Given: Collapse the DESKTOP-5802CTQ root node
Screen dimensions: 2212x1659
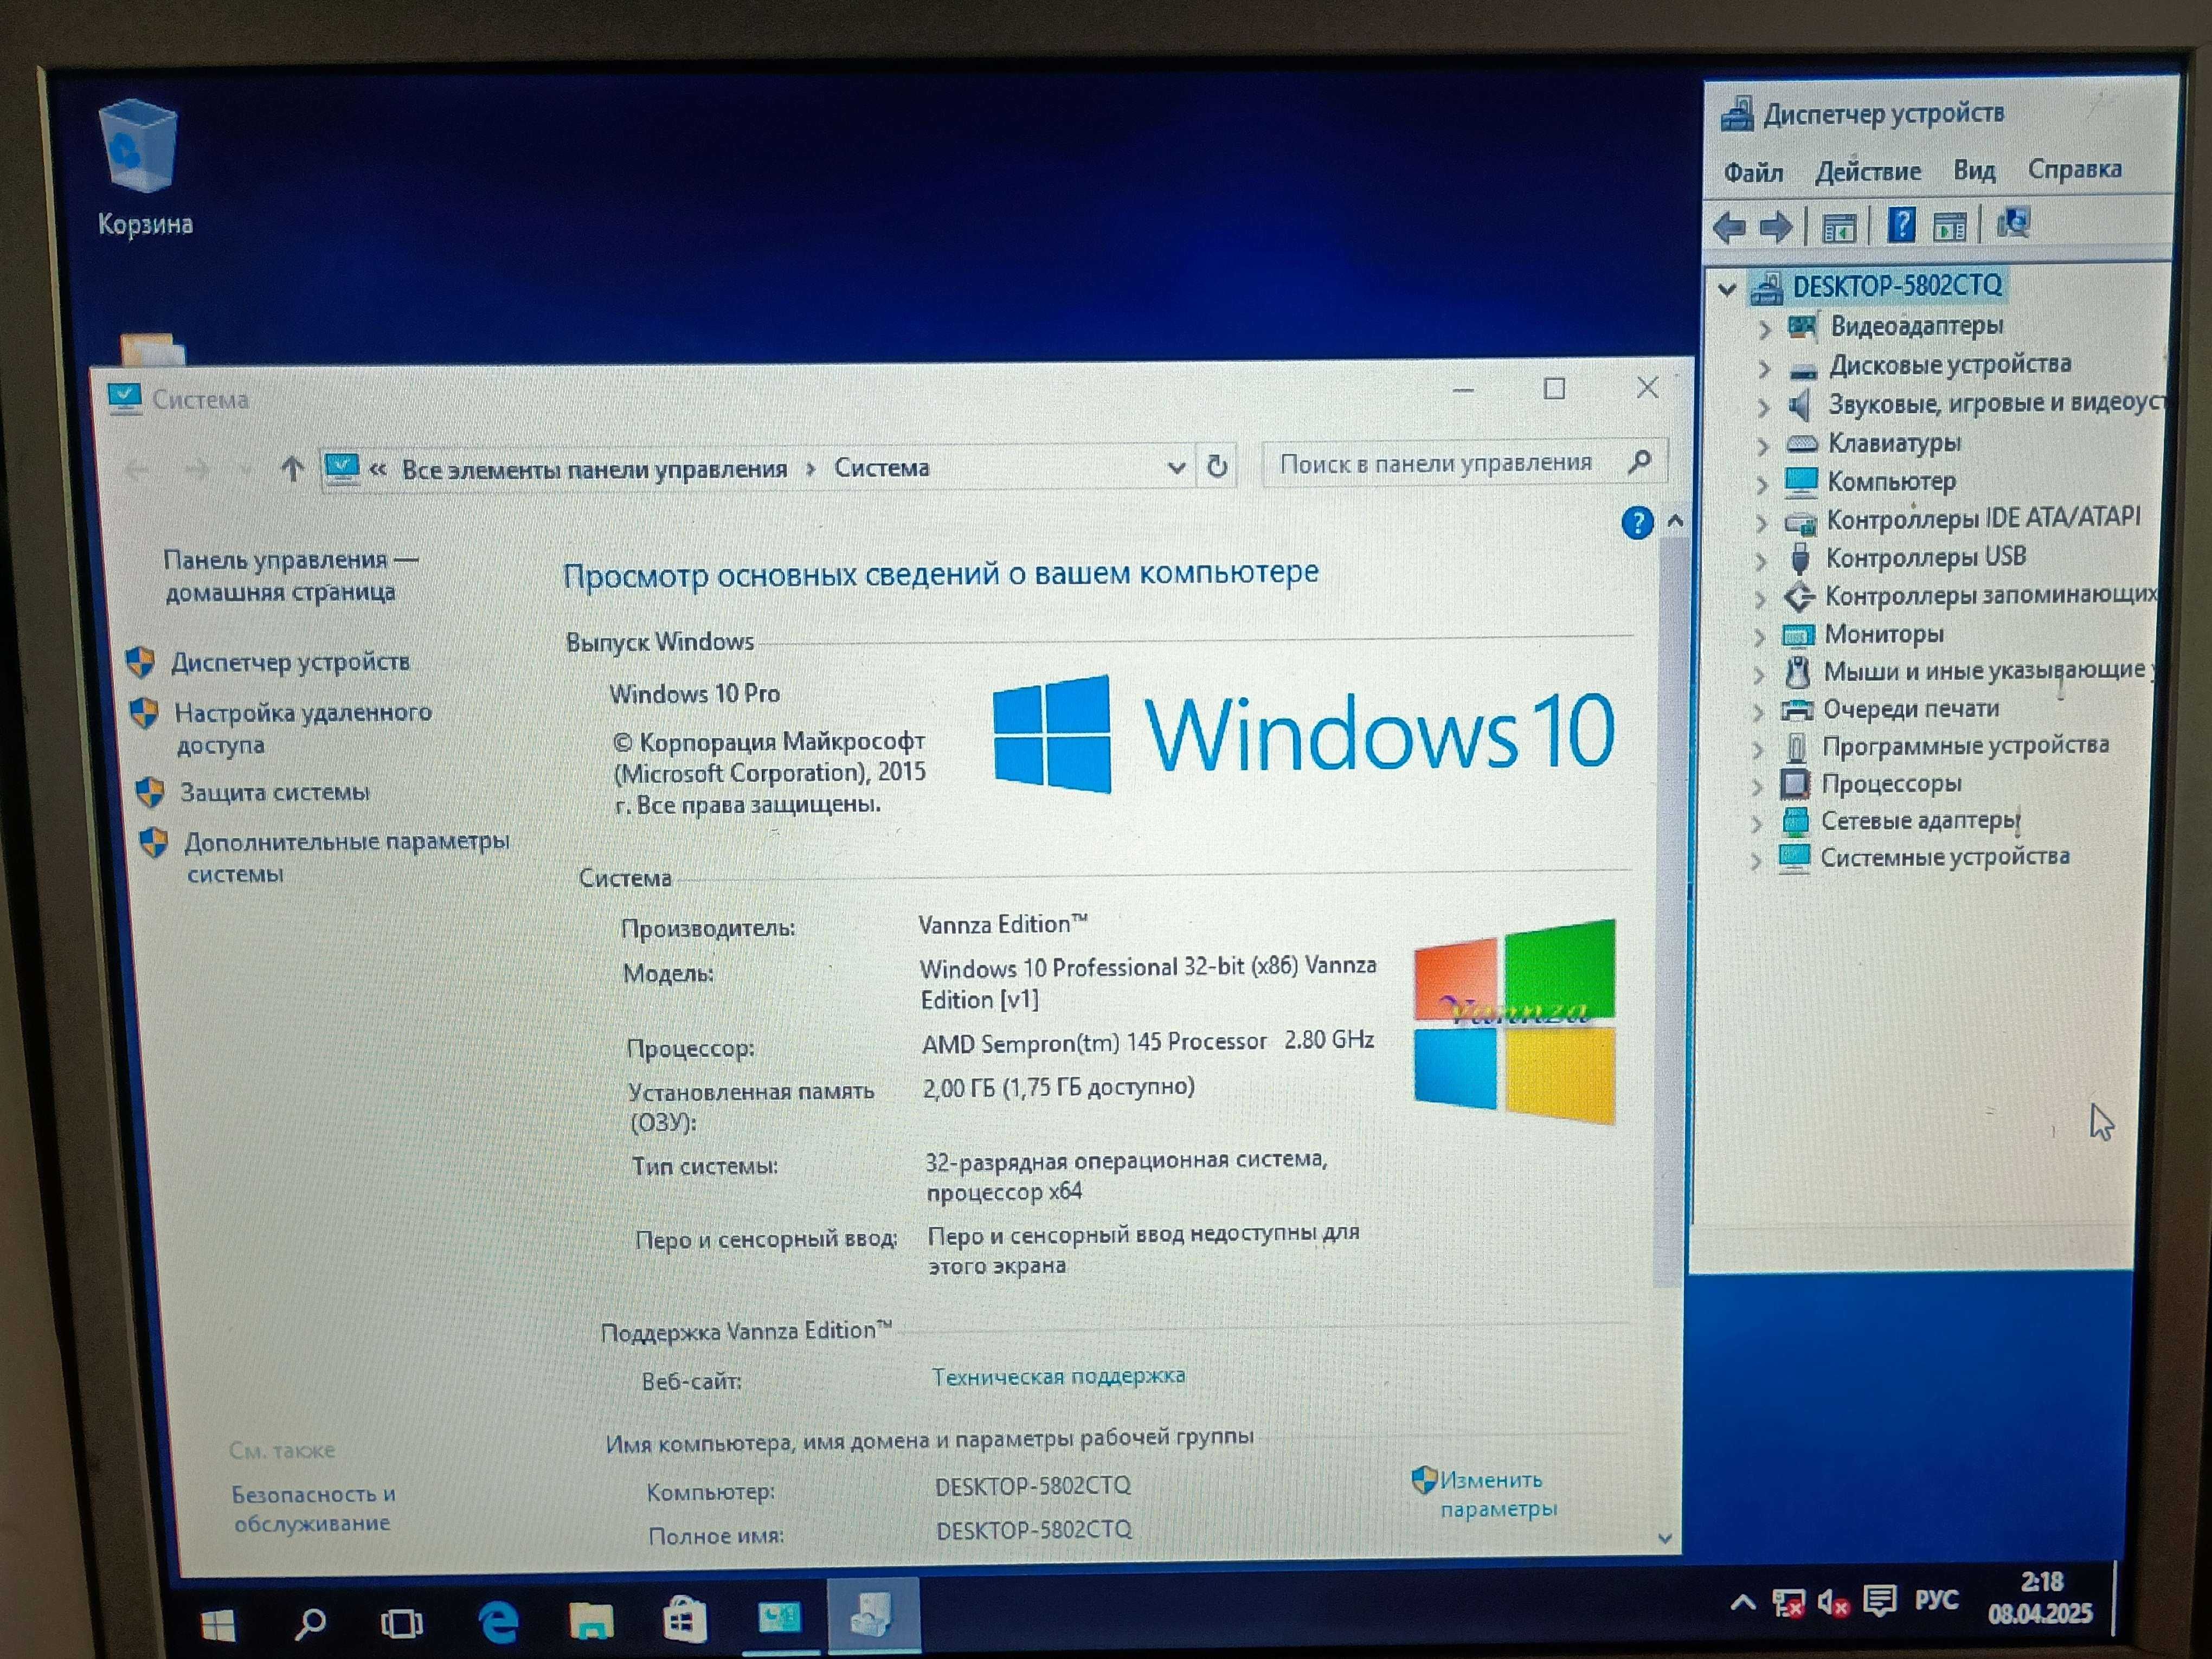Looking at the screenshot, I should (1727, 290).
